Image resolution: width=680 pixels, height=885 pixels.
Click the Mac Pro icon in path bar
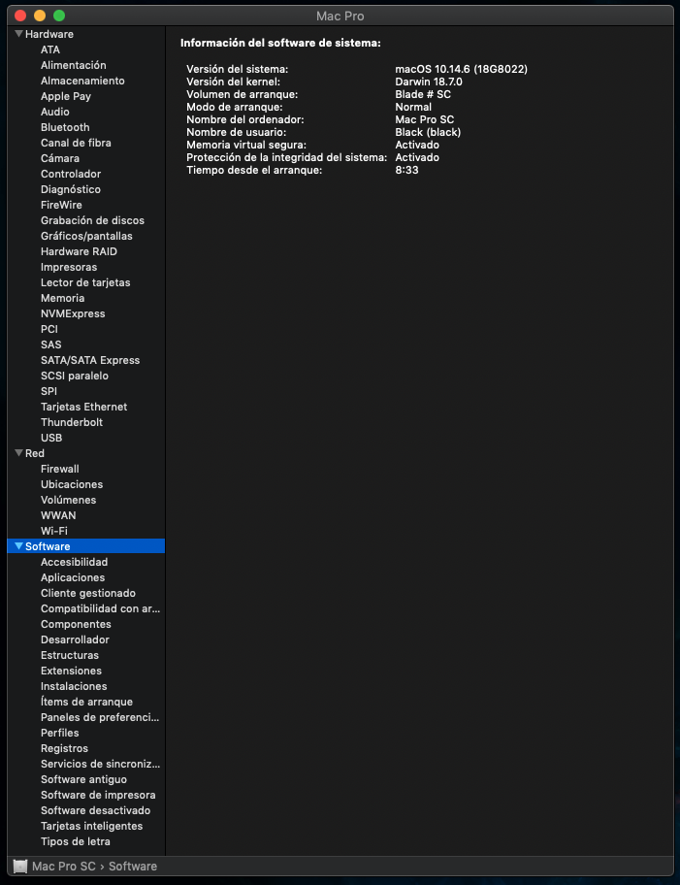pyautogui.click(x=20, y=866)
